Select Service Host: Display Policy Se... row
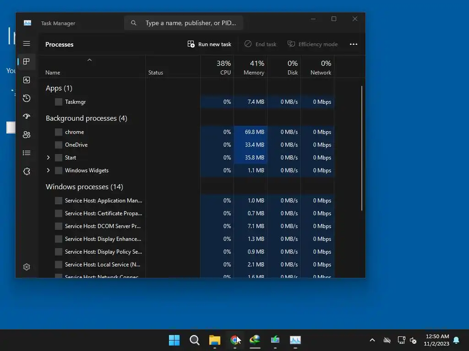Screen dimensions: 469x351 pos(190,252)
